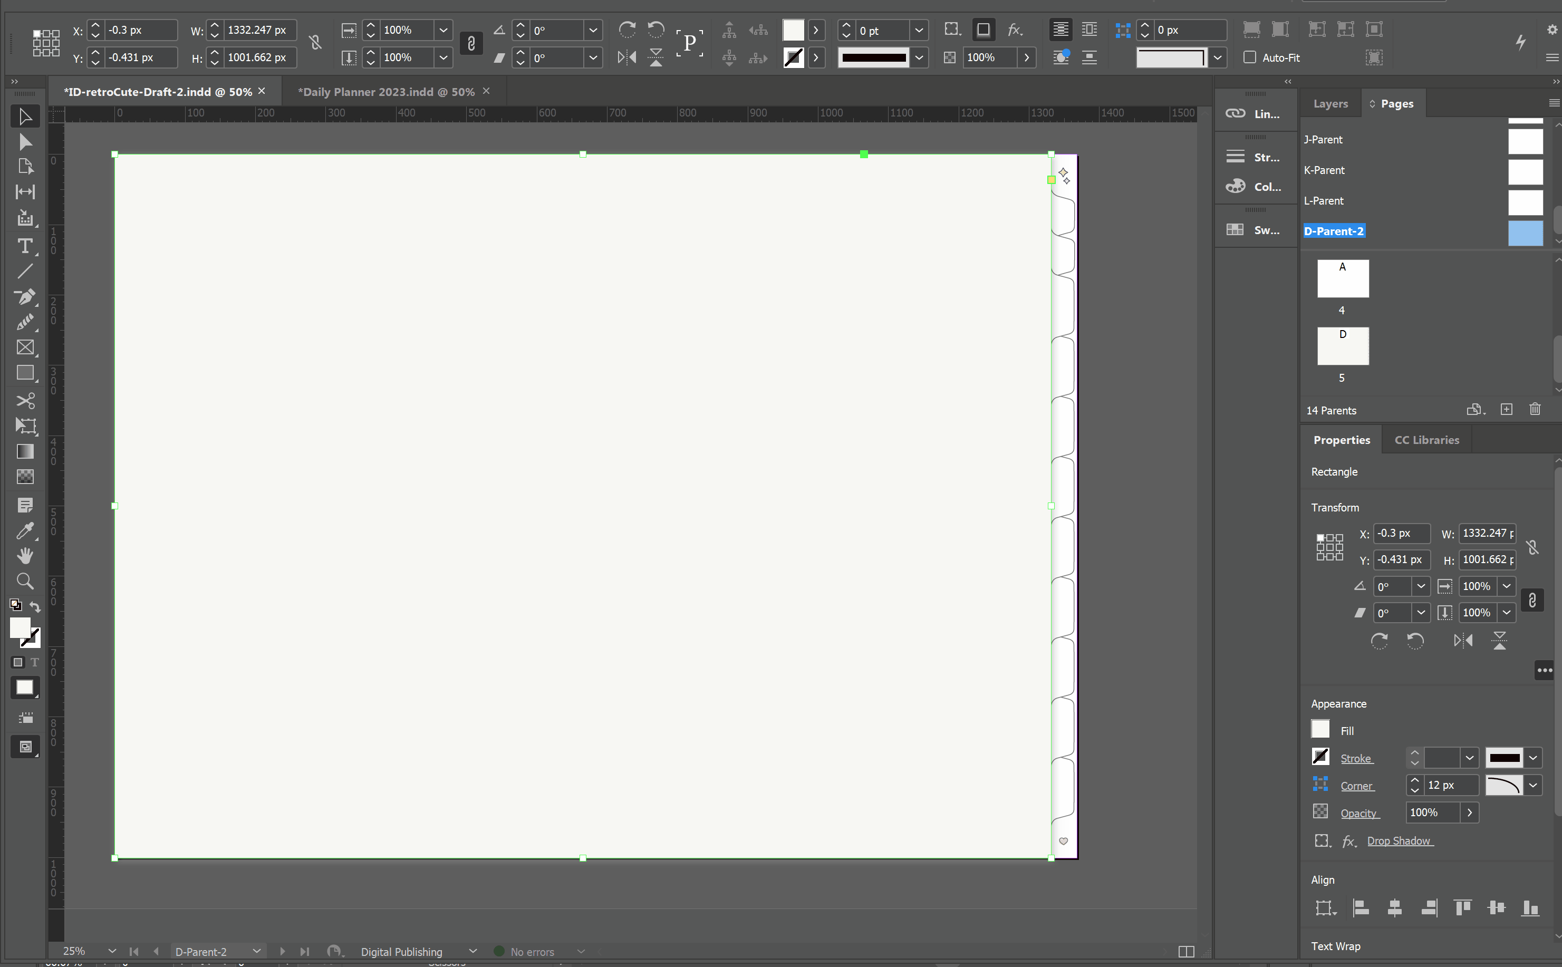Select the Type tool

pos(25,246)
